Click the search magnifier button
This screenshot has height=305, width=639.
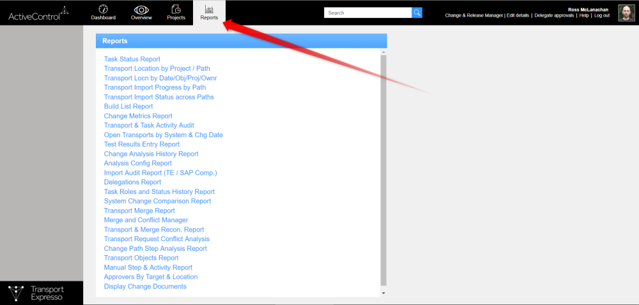click(x=417, y=13)
